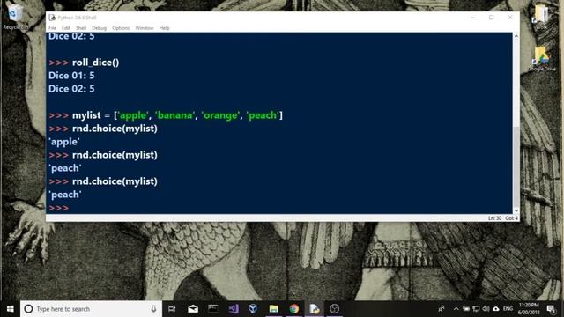Click the Python Shell title bar icon
The image size is (564, 317).
(x=52, y=18)
